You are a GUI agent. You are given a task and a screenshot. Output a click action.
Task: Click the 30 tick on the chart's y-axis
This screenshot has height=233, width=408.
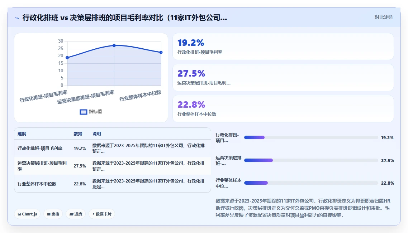[x=61, y=41]
